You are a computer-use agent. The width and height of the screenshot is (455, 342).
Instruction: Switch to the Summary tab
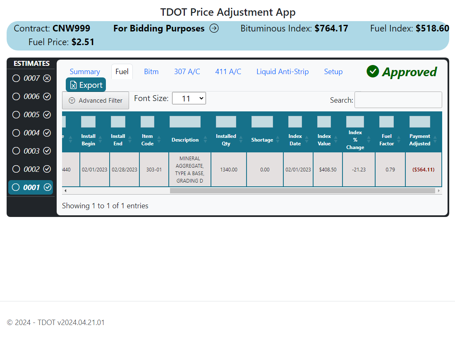(x=85, y=72)
